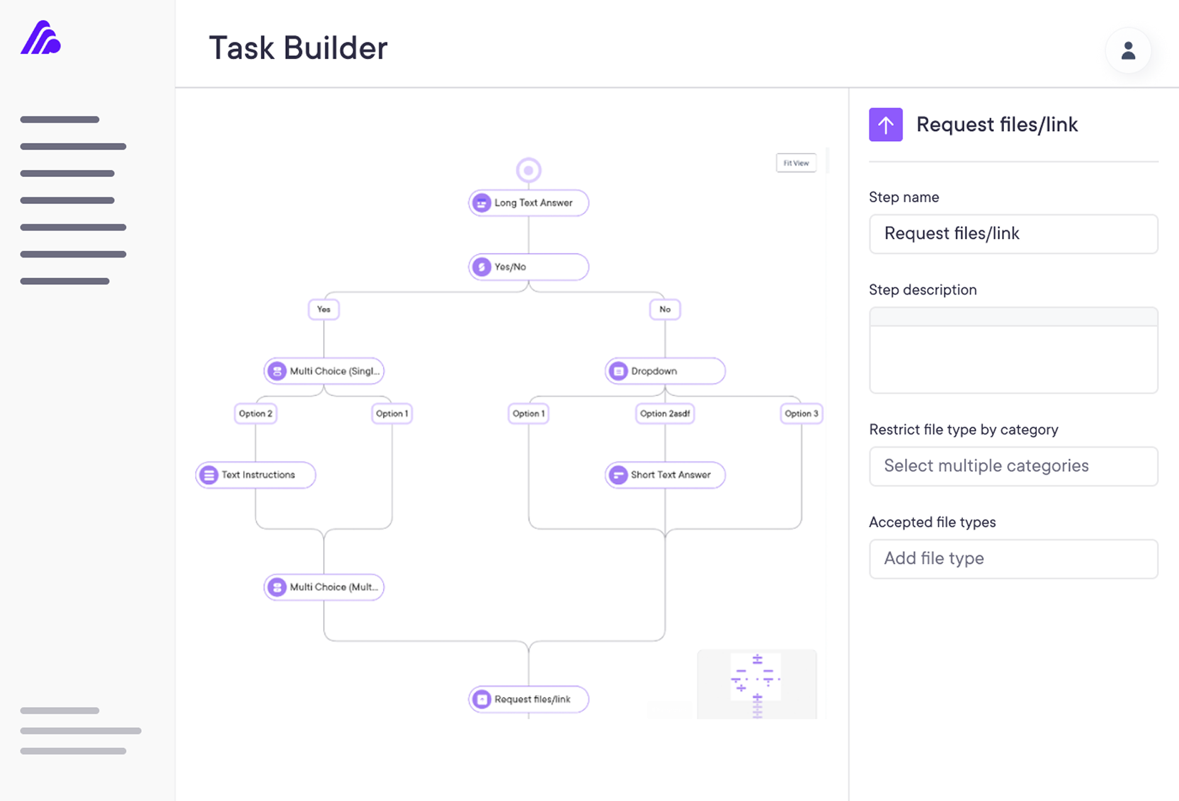Select the Multi Choice (Single) node icon

277,371
